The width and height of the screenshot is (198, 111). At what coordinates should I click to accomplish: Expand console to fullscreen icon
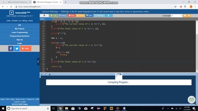click(x=45, y=74)
